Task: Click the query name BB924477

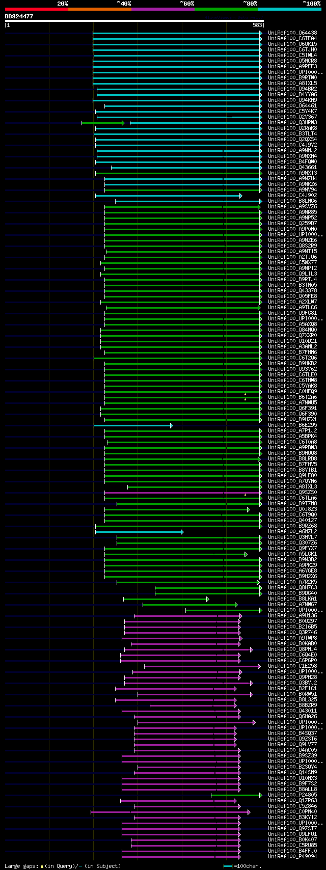Action: tap(19, 16)
